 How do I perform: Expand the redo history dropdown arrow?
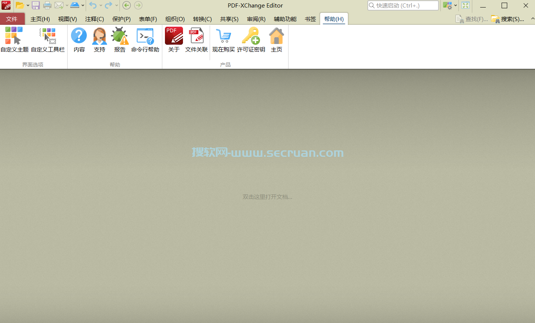116,6
